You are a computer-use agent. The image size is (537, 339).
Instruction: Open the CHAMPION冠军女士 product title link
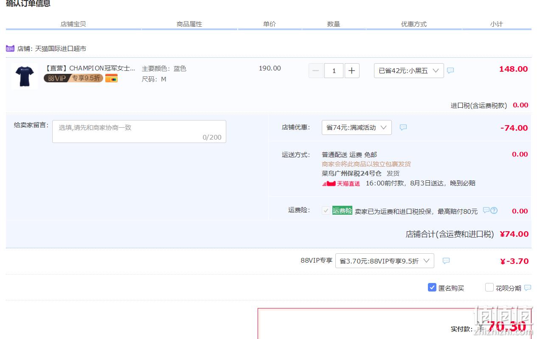click(90, 68)
